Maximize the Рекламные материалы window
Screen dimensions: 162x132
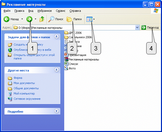pyautogui.click(x=152, y=5)
